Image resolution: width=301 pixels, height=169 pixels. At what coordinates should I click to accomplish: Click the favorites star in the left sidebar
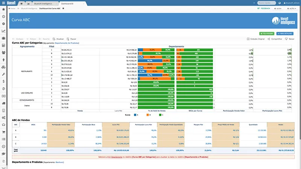click(3, 10)
